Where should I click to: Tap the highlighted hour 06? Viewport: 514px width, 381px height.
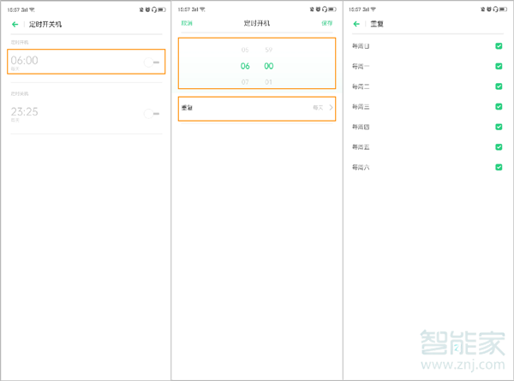pos(245,66)
